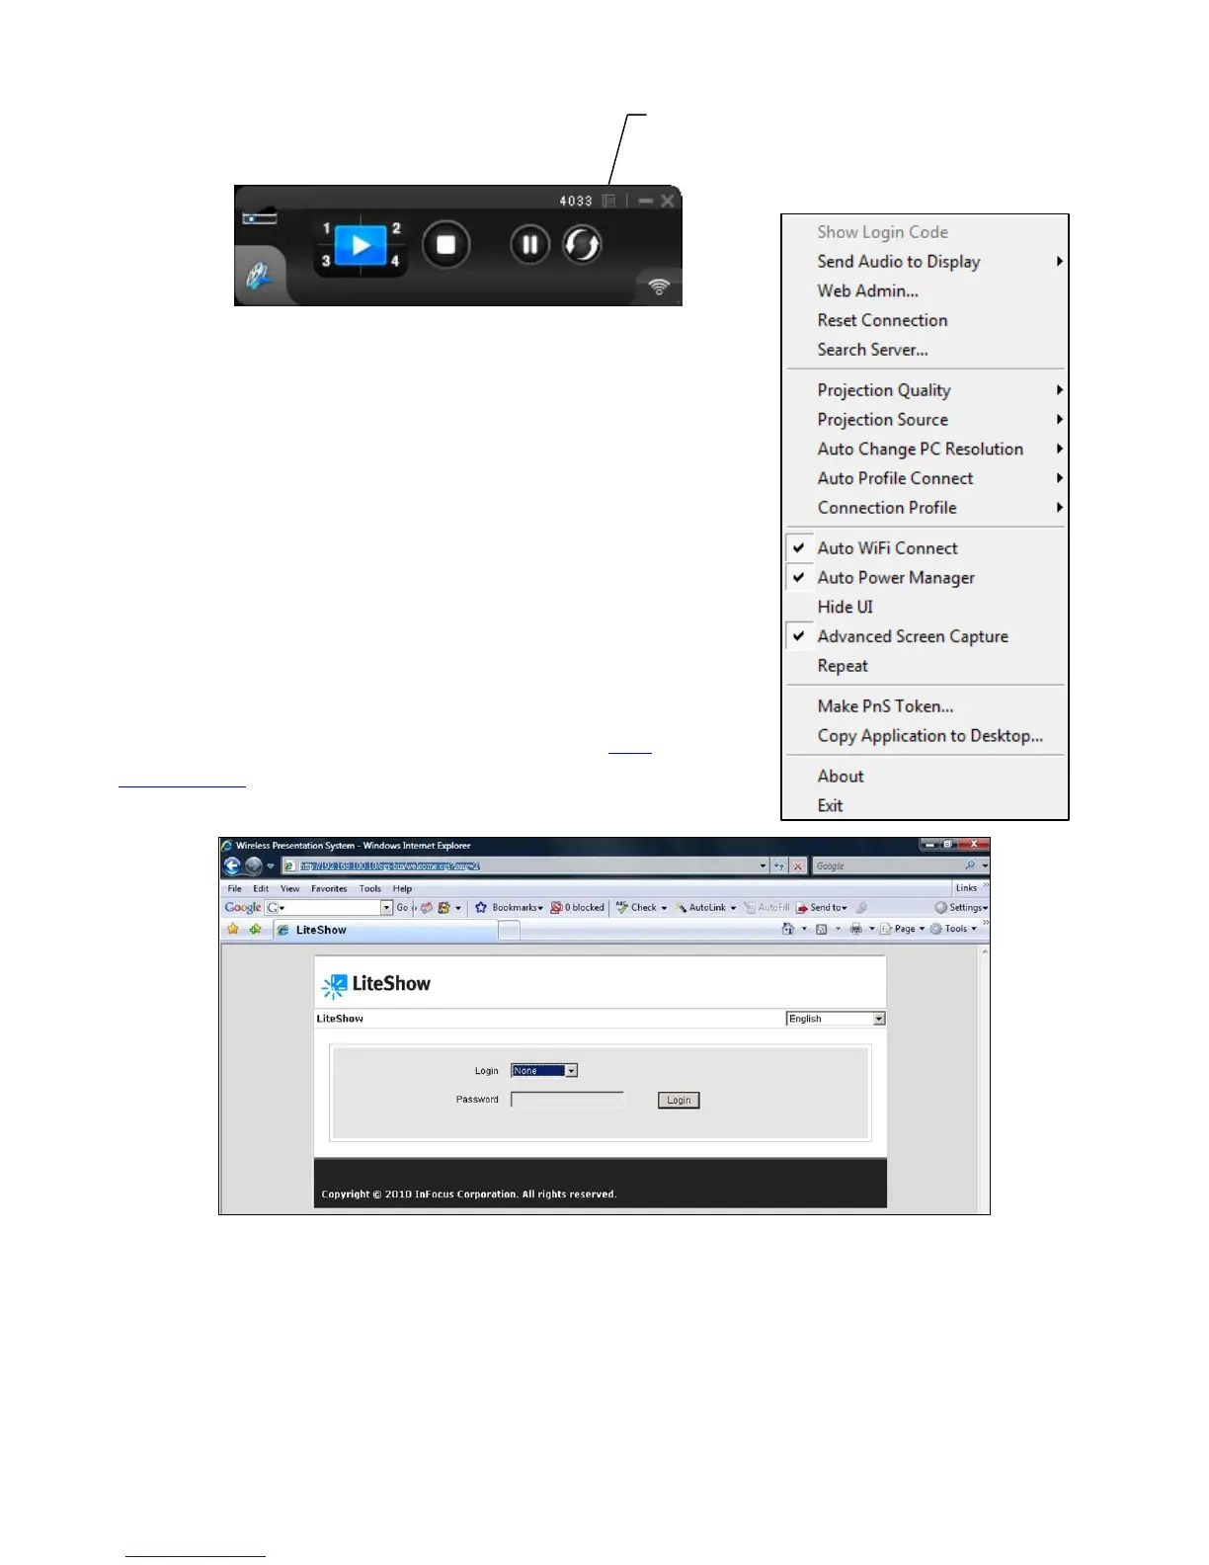The height and width of the screenshot is (1565, 1209).
Task: Click the Favorites star icon
Action: pyautogui.click(x=233, y=929)
